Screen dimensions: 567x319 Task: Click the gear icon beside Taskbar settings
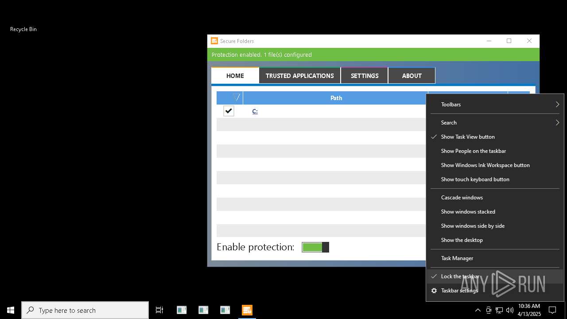pos(434,291)
